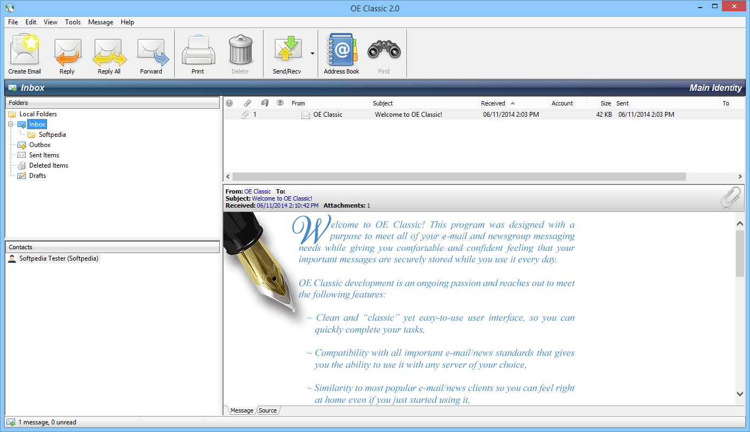Viewport: 750px width, 432px height.
Task: Open the Help menu
Action: coord(128,22)
